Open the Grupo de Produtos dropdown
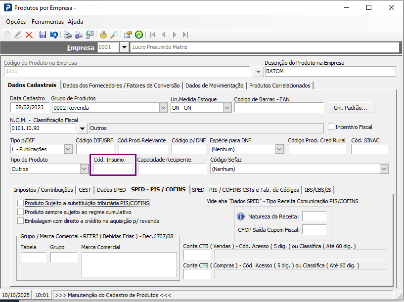 164,108
